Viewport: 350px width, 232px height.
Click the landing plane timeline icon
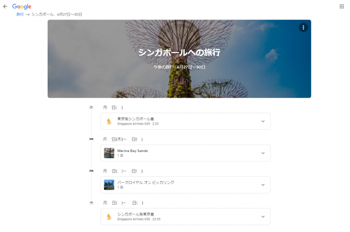(x=91, y=203)
